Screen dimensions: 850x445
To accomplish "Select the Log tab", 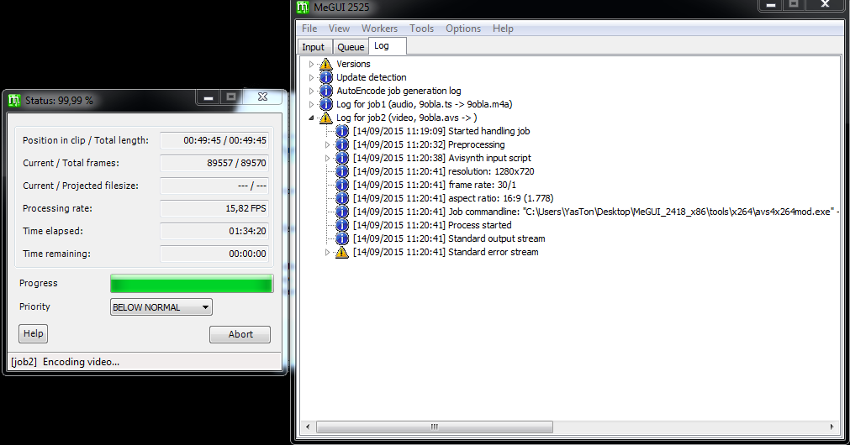I will point(387,46).
